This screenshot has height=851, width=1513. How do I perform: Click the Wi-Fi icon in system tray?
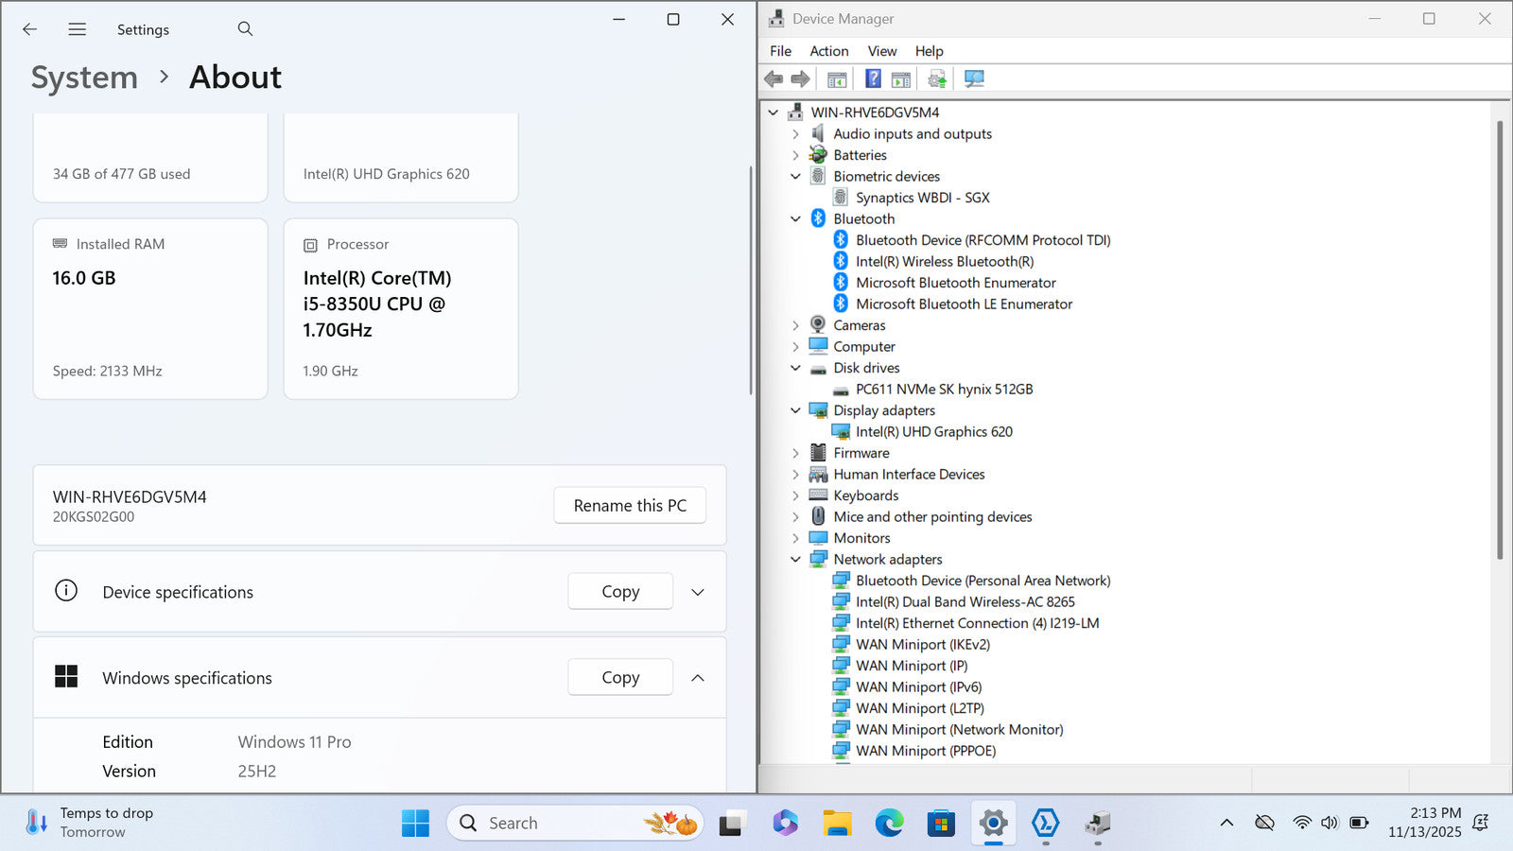(1302, 823)
